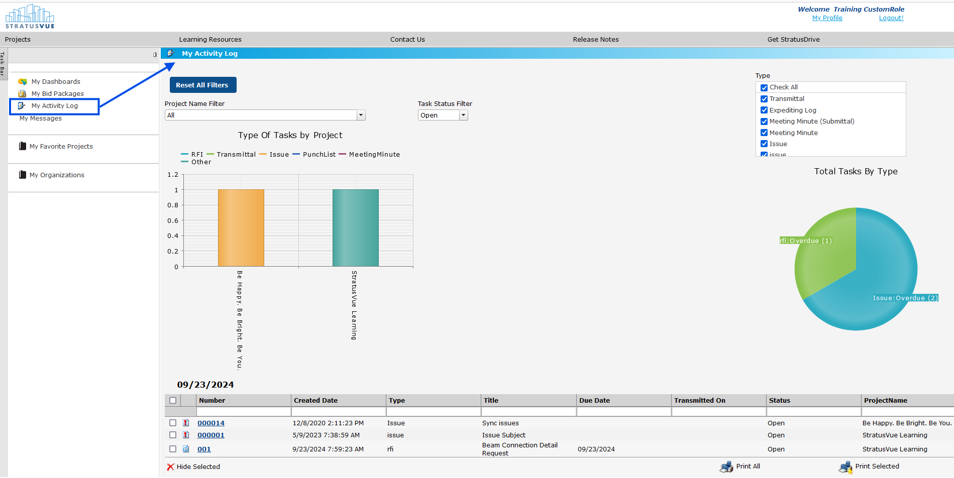
Task: Click the filter box under Title column
Action: (x=528, y=412)
